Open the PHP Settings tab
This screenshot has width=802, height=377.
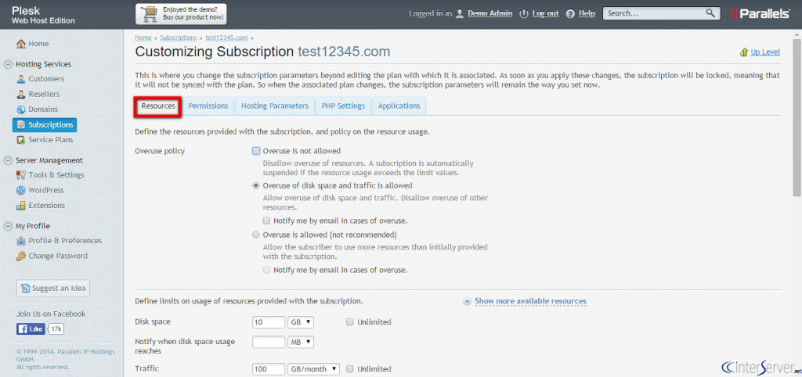click(x=343, y=106)
